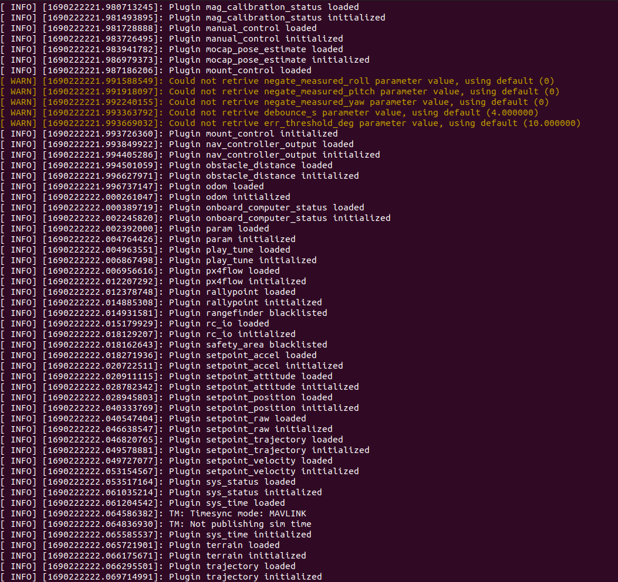The height and width of the screenshot is (582, 618).
Task: Click the 'Plugin play_tune initialized' line
Action: coord(242,260)
